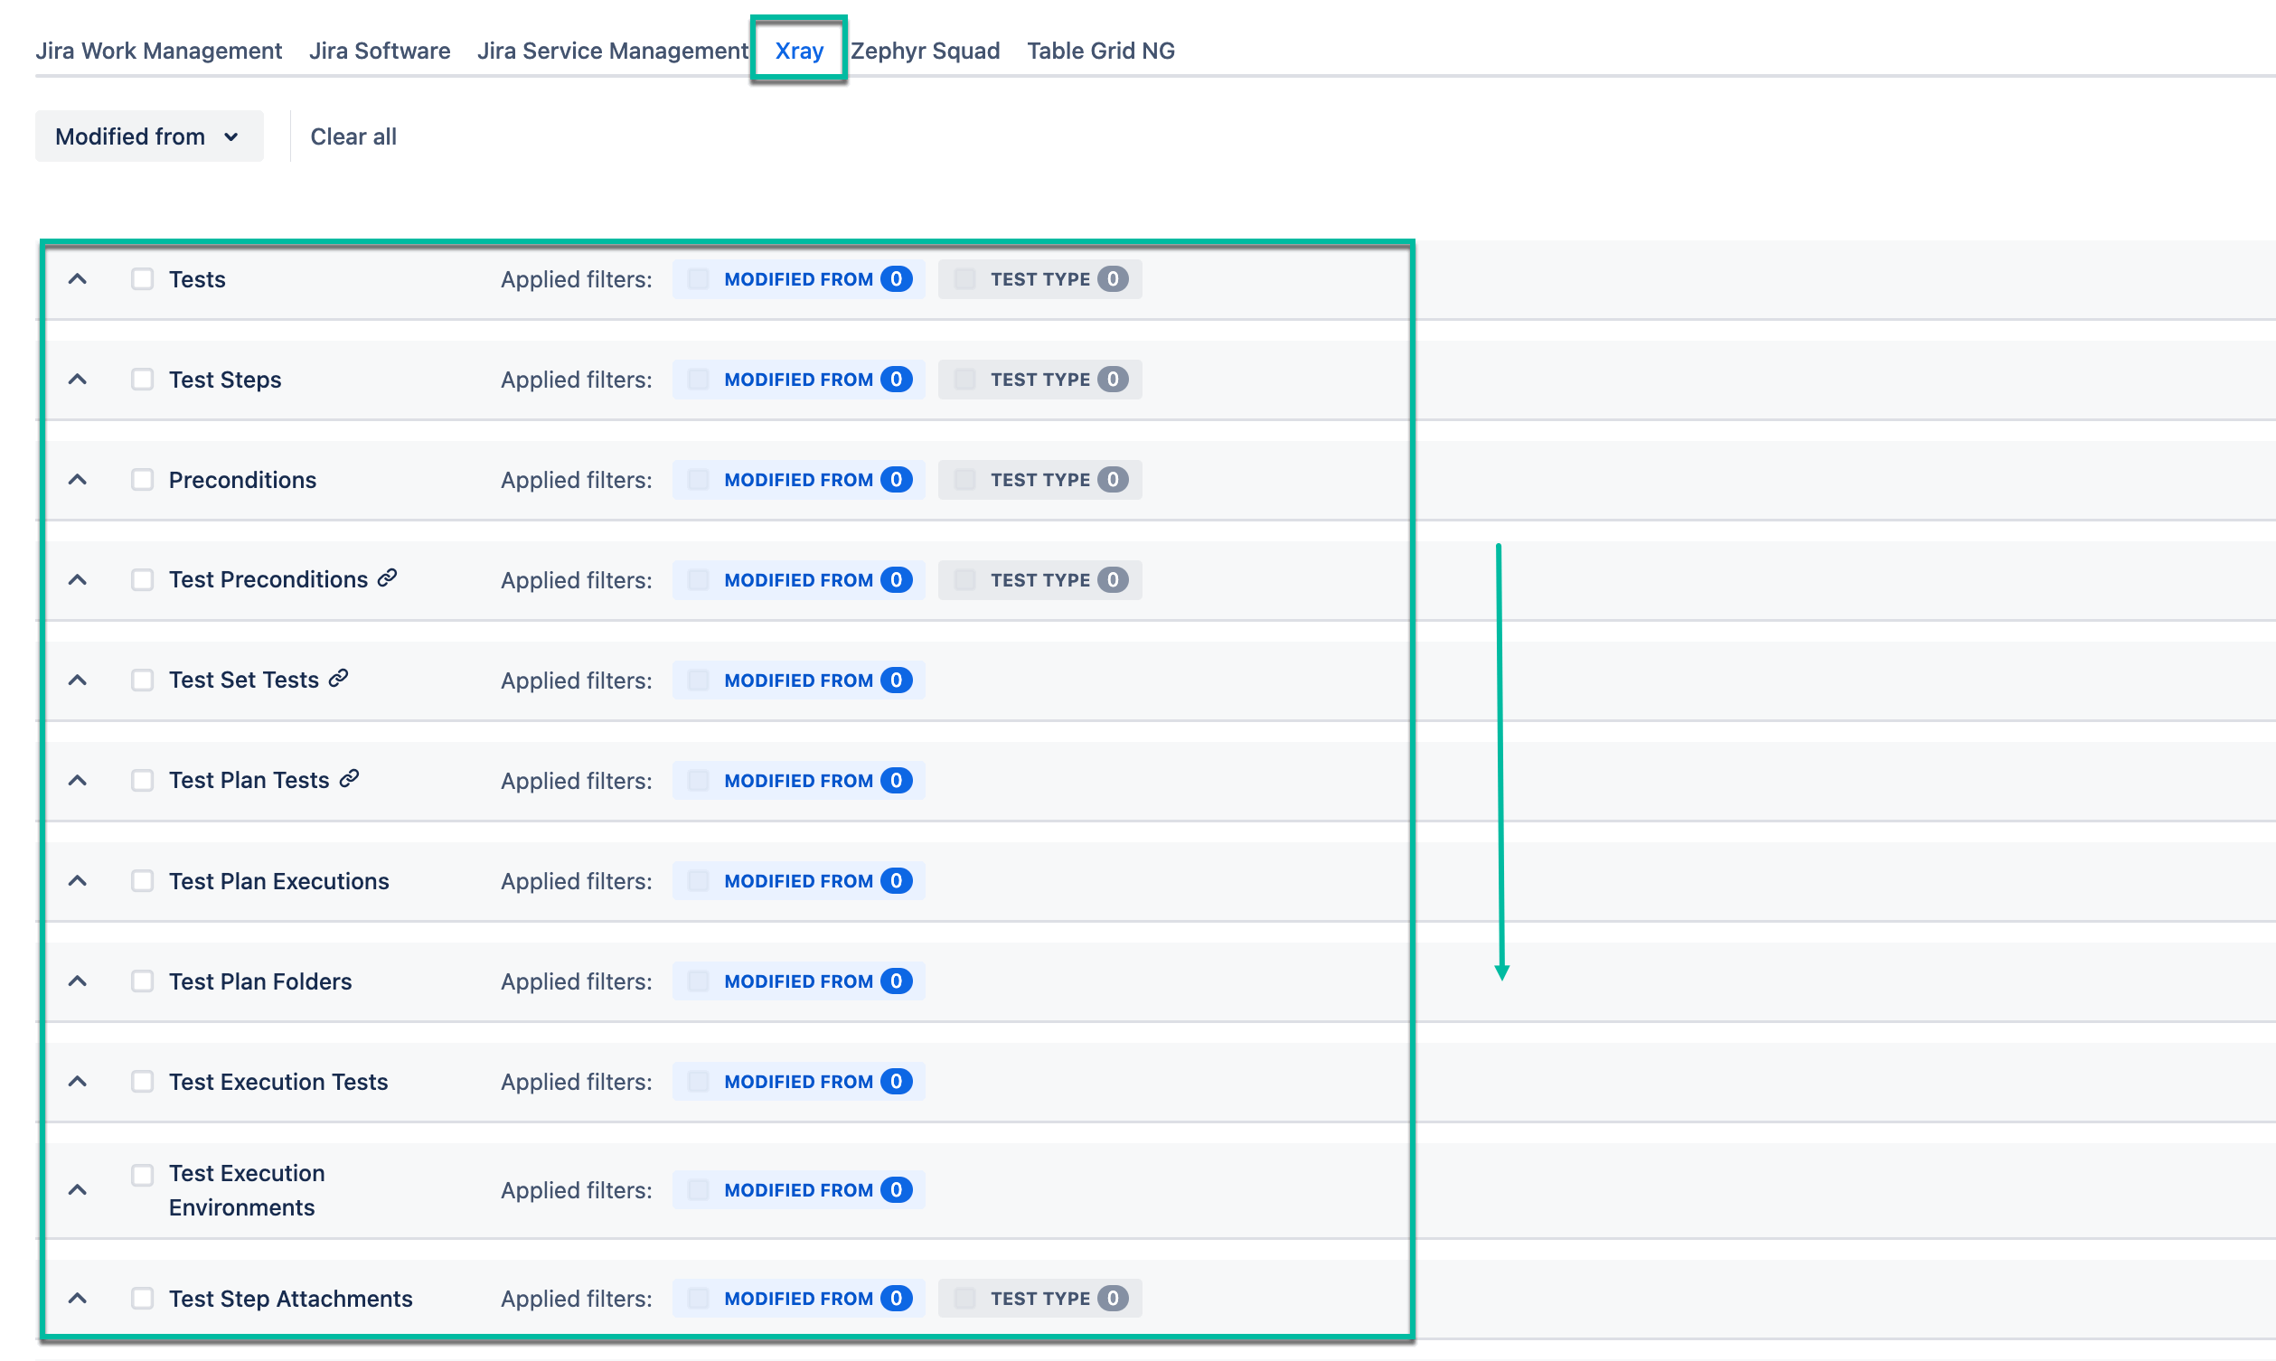Image resolution: width=2276 pixels, height=1361 pixels.
Task: Click Test Type badge in Test Step Attachments row
Action: (1039, 1299)
